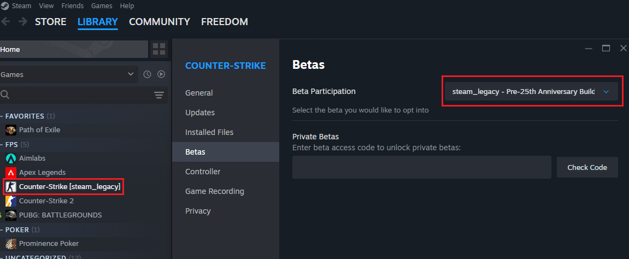Image resolution: width=629 pixels, height=259 pixels.
Task: Select the Aimlabs game icon
Action: [11, 158]
